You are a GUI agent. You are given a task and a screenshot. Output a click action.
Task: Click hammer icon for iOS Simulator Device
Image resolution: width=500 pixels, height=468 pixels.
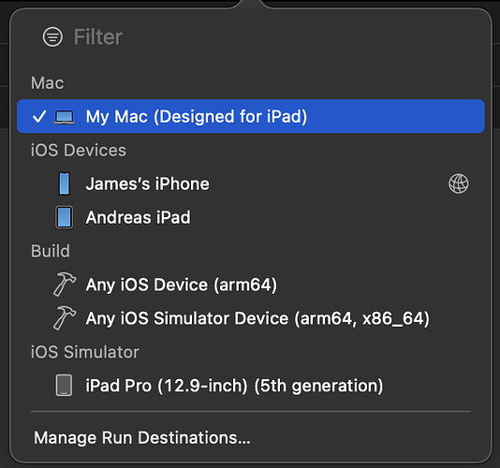[x=64, y=318]
